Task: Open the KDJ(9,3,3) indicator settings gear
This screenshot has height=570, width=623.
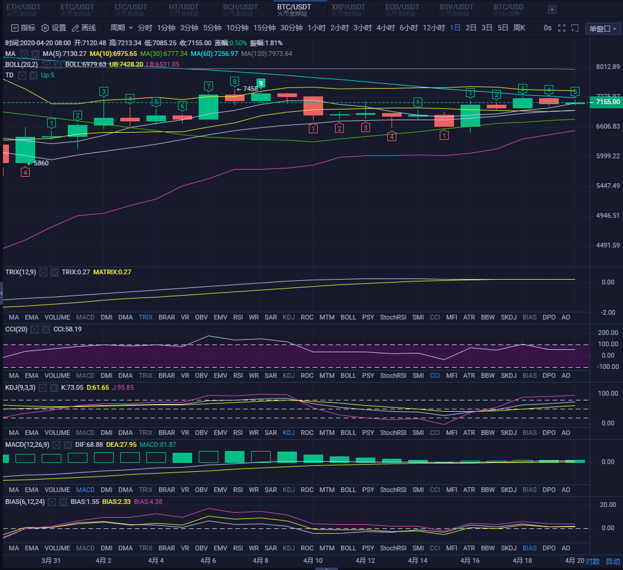Action: [54, 387]
